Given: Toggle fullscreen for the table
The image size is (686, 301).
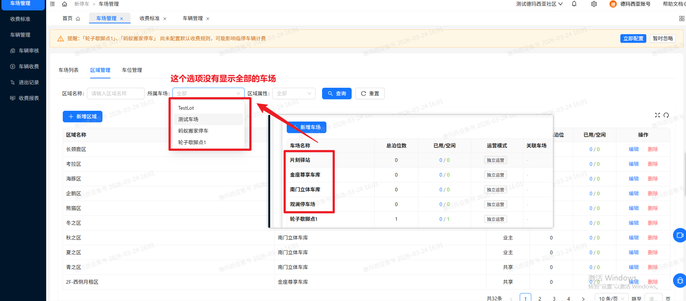Looking at the screenshot, I should (x=658, y=115).
